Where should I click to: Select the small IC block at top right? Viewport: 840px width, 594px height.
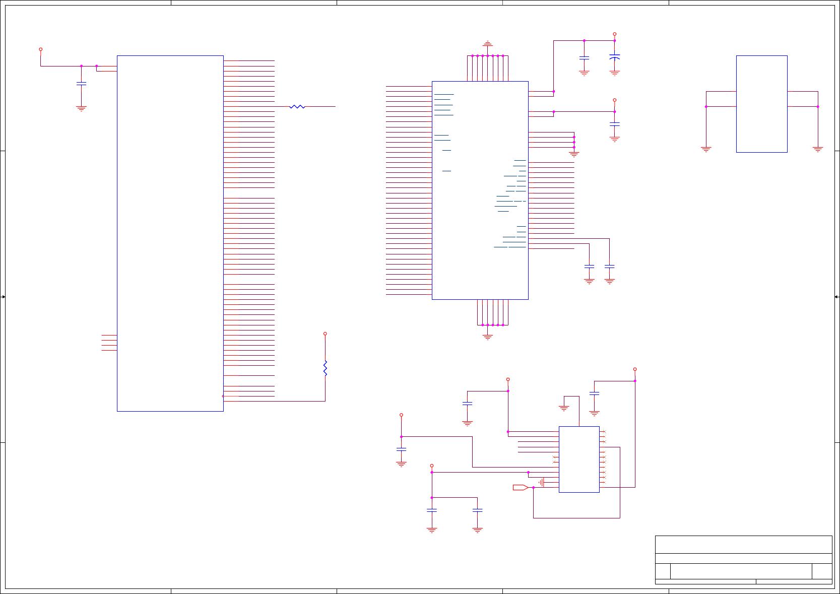click(x=762, y=104)
